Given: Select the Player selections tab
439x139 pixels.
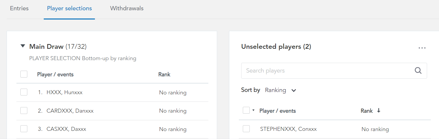Looking at the screenshot, I should point(69,8).
